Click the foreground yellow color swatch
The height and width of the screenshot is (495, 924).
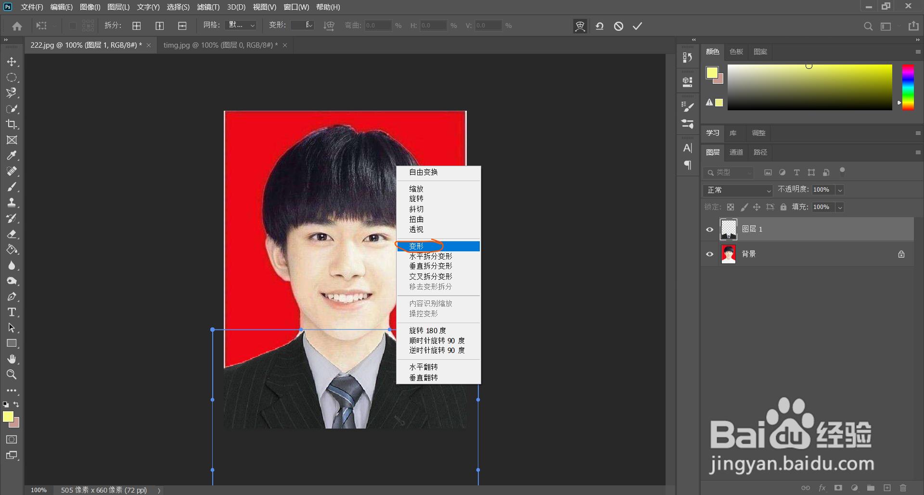(x=7, y=416)
